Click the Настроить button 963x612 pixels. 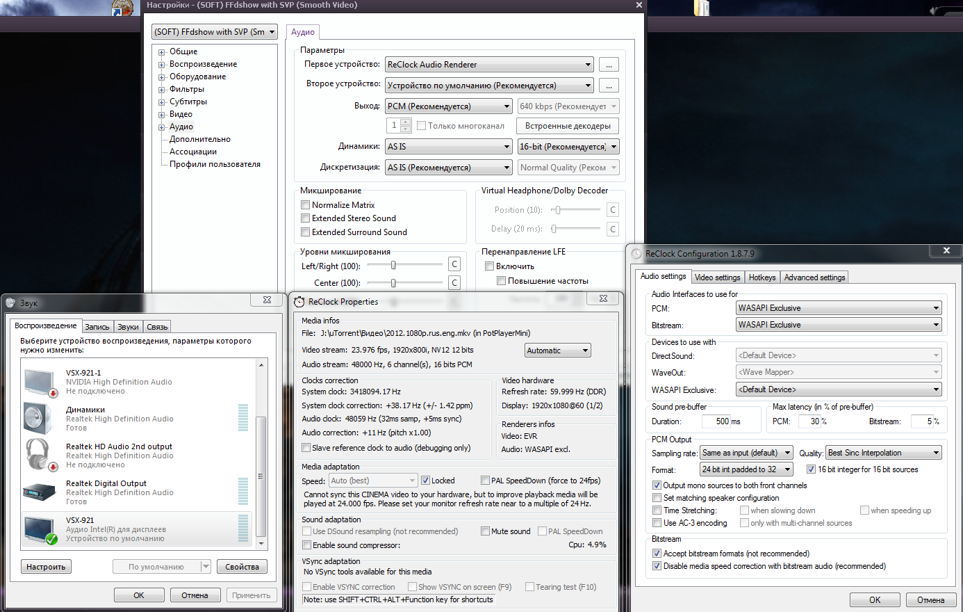(x=46, y=567)
